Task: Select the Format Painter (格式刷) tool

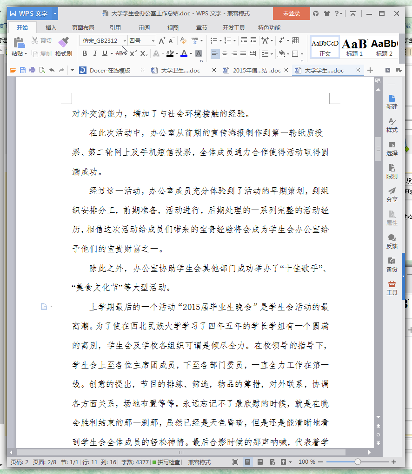Action: point(64,46)
